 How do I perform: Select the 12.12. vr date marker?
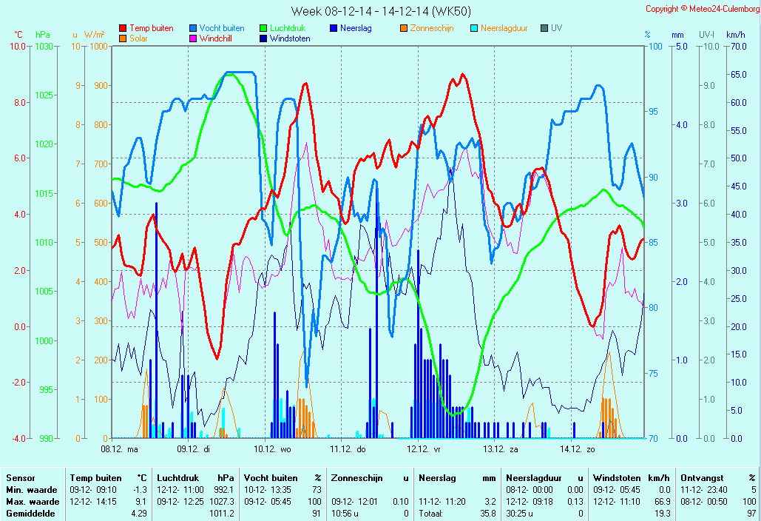point(424,448)
